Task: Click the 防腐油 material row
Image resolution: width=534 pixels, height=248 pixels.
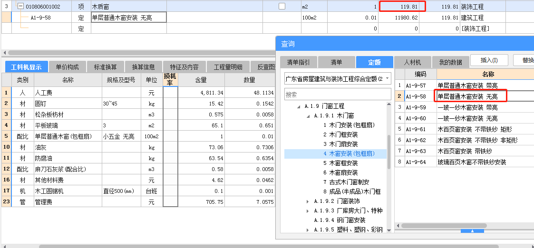Action: coord(138,158)
